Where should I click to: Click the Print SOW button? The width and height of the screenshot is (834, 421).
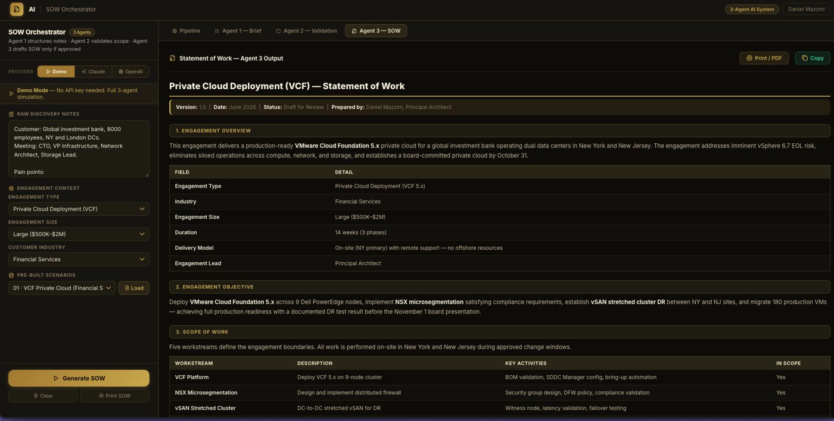114,395
